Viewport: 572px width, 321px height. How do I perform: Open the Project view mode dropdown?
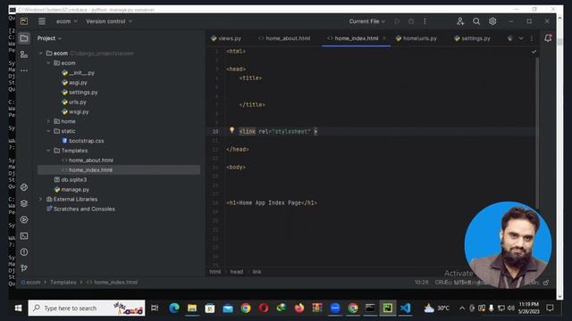click(49, 38)
